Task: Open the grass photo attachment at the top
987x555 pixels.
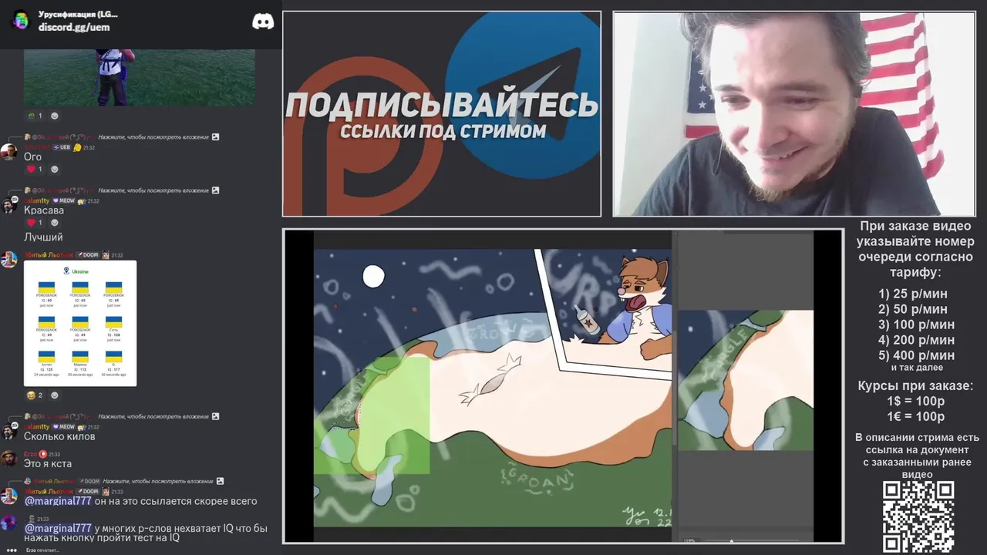Action: (x=140, y=77)
